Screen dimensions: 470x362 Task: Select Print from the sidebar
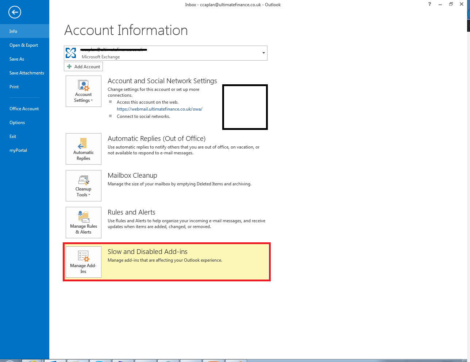pyautogui.click(x=14, y=86)
